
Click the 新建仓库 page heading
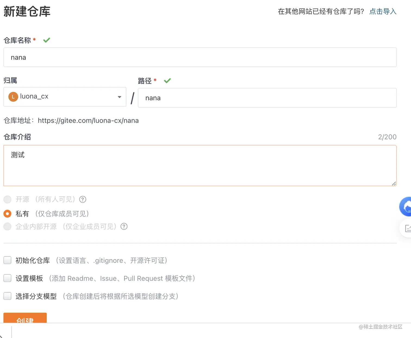(x=27, y=11)
